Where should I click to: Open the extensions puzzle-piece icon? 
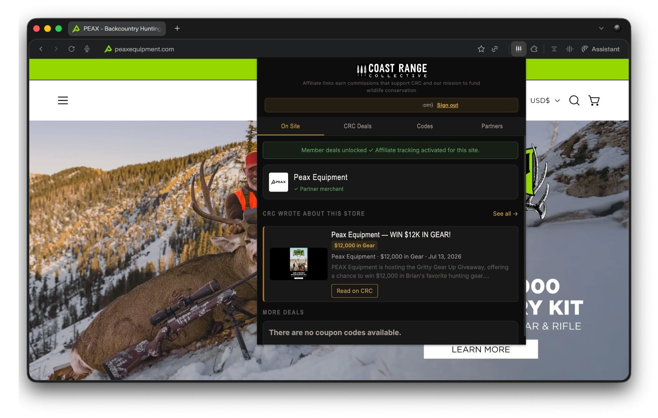pyautogui.click(x=534, y=49)
